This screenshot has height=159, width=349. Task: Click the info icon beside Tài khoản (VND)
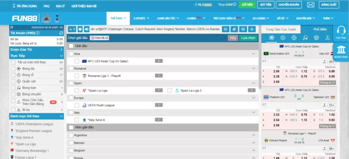point(38,33)
